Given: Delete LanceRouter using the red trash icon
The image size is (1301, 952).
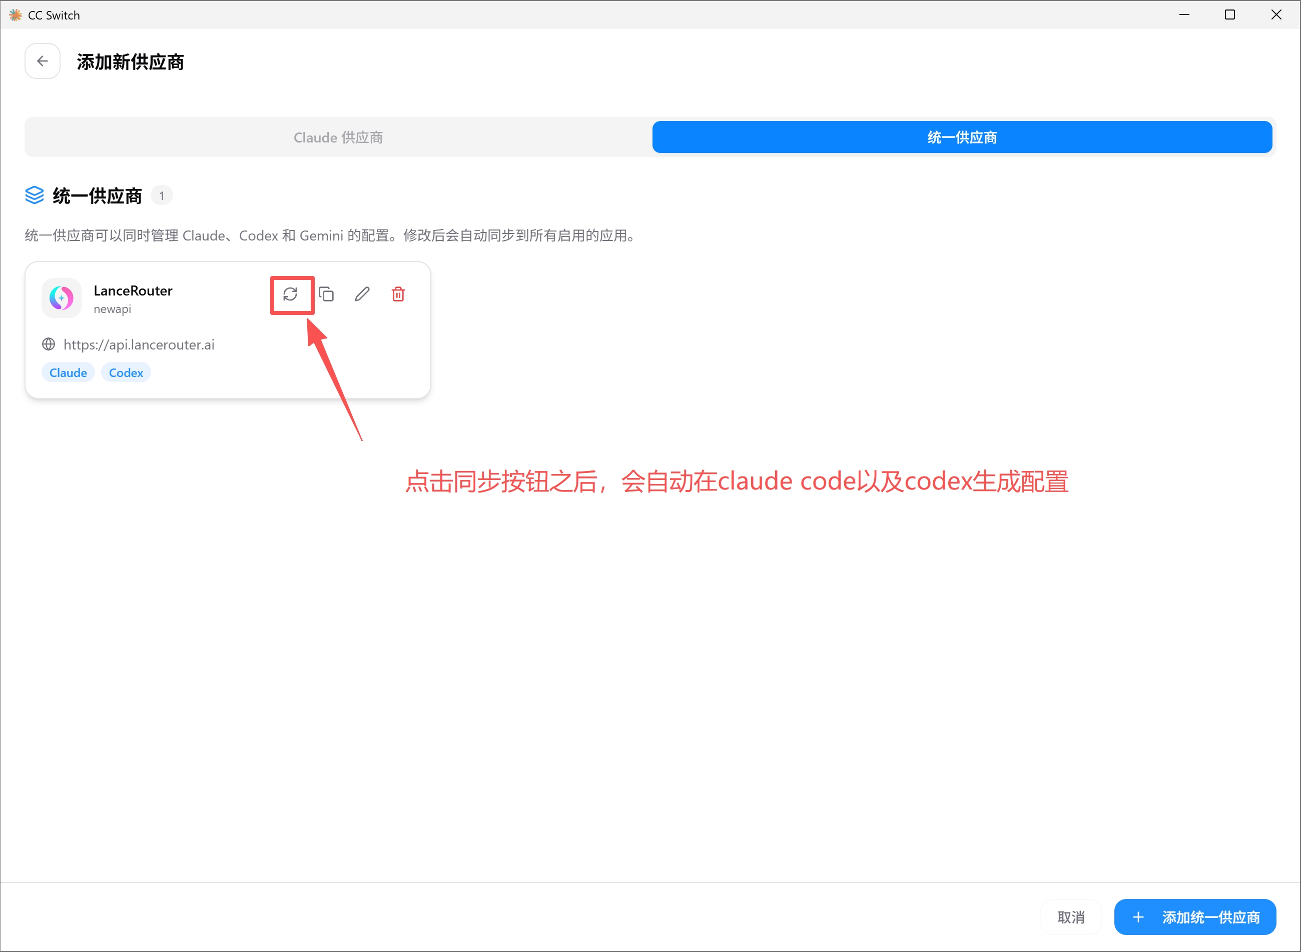Looking at the screenshot, I should (398, 294).
